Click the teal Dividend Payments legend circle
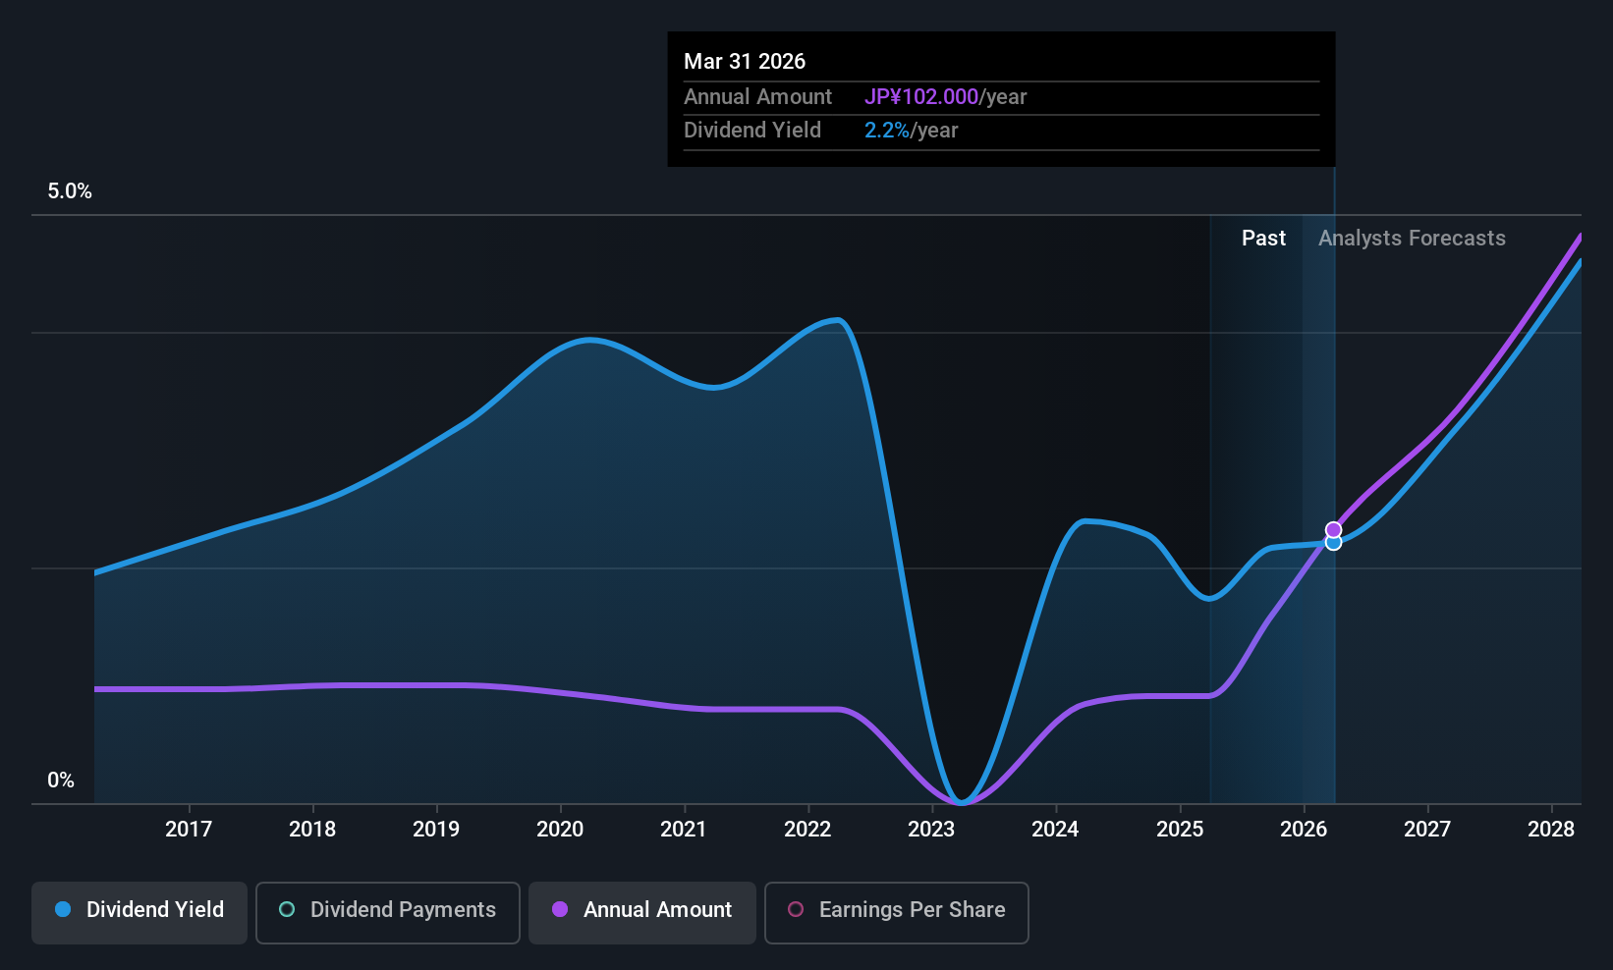Screen dimensions: 1613x970 287,909
